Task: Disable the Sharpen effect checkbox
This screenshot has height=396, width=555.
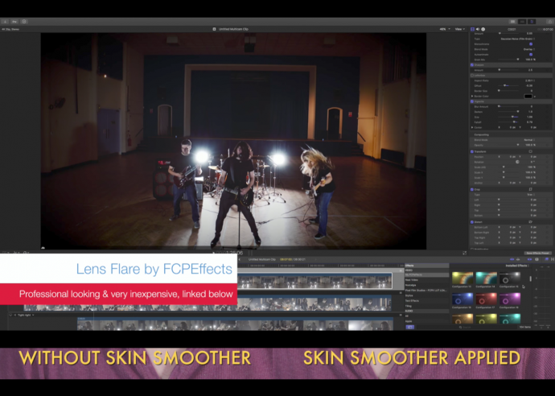Action: point(472,65)
